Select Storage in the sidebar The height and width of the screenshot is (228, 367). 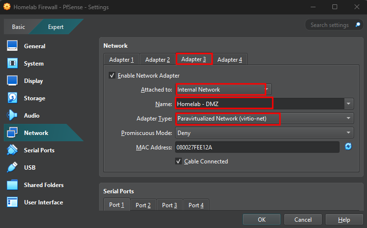tap(35, 98)
